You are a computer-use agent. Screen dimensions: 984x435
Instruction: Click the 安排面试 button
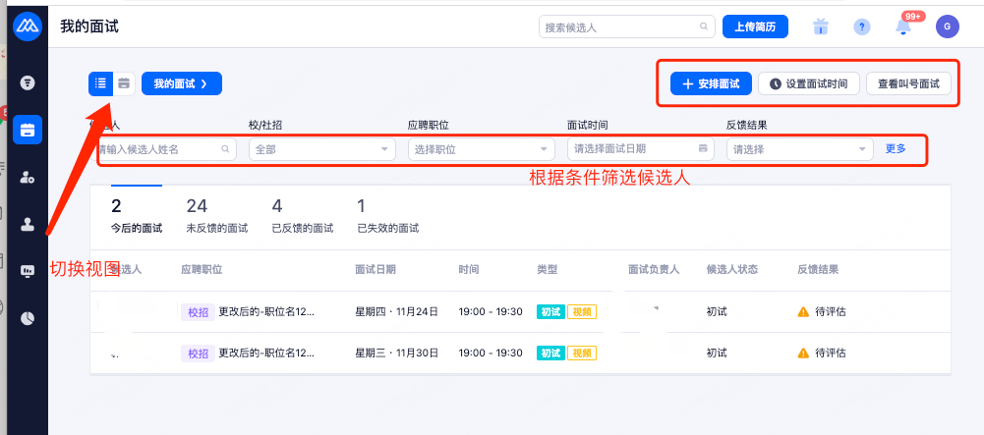pyautogui.click(x=711, y=83)
